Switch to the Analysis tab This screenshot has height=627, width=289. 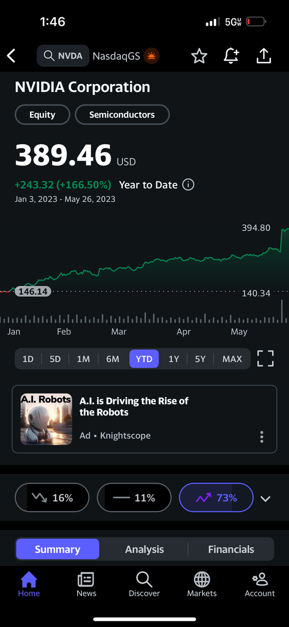tap(144, 549)
